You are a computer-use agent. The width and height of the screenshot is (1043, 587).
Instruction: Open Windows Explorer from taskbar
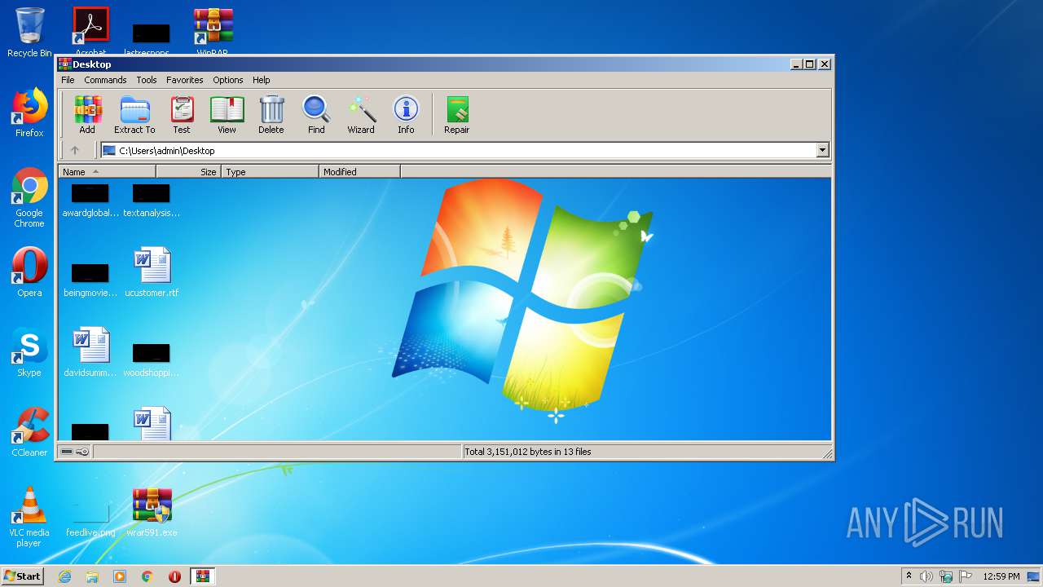tap(92, 576)
